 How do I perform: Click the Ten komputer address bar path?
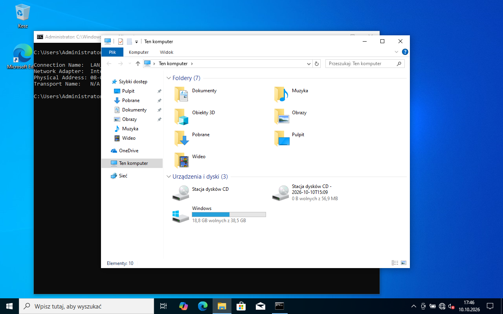coord(173,64)
